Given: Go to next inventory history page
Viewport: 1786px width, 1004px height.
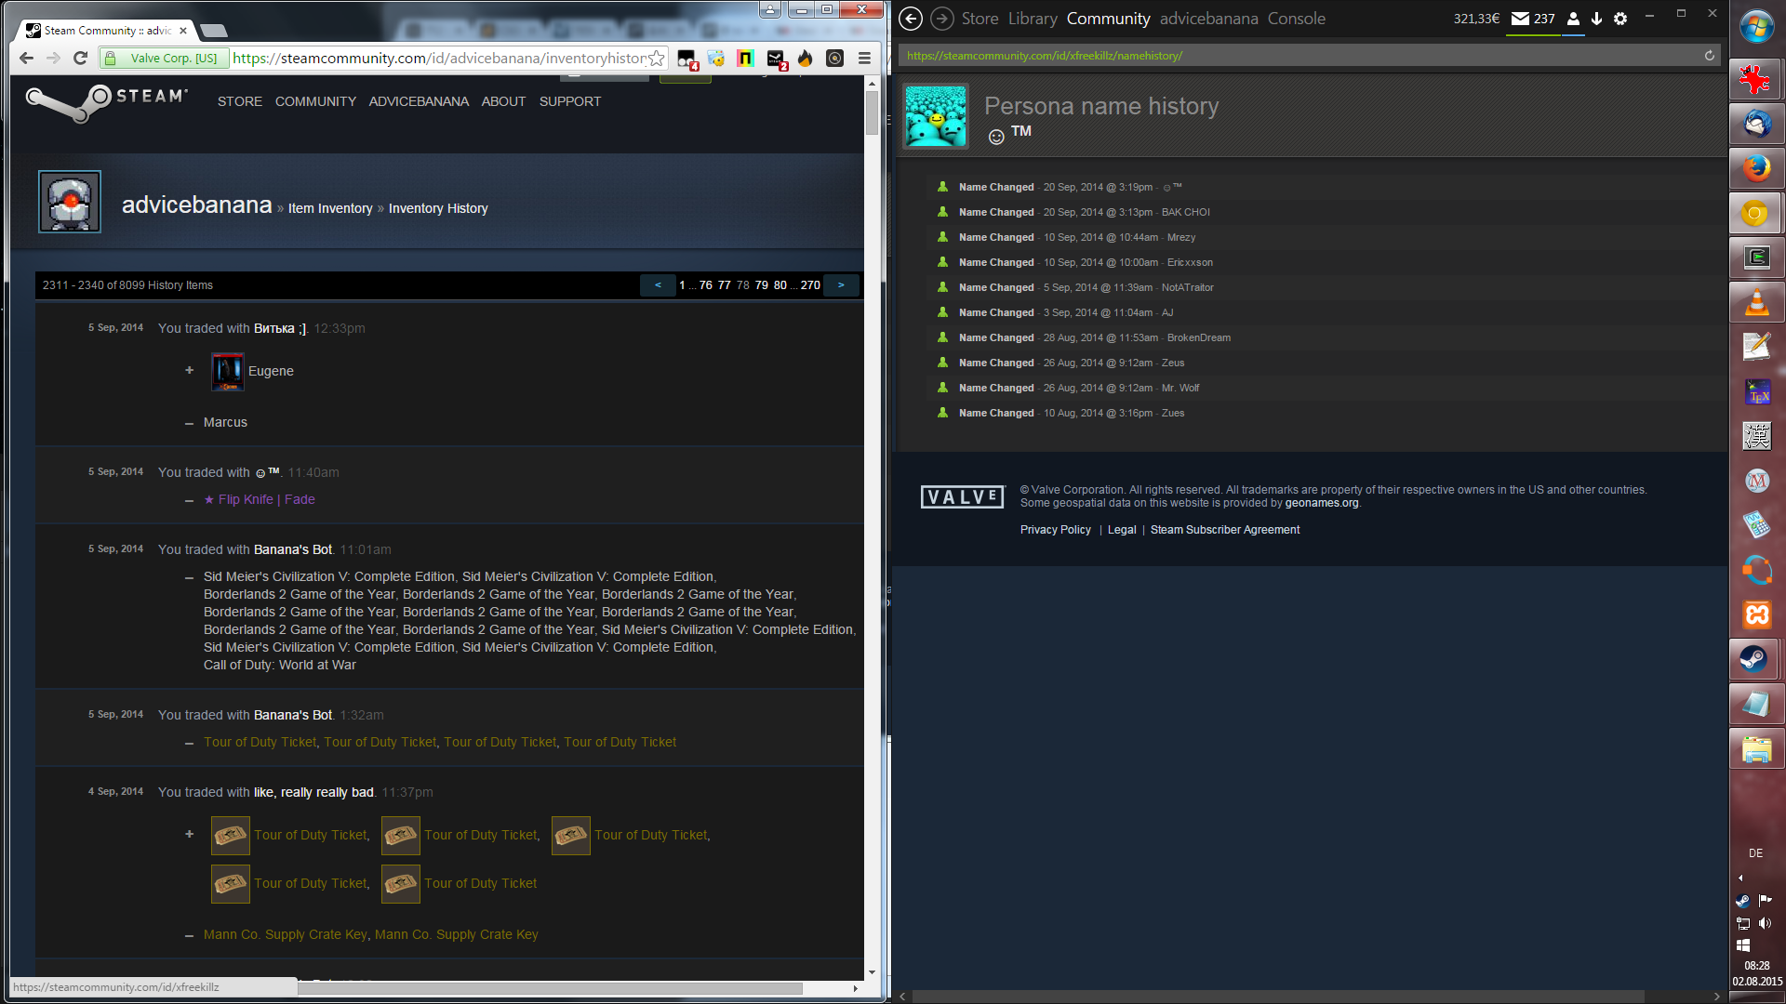Looking at the screenshot, I should tap(841, 285).
